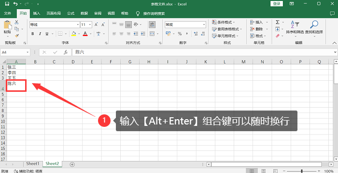Viewport: 338px width, 173px height.
Task: Click the red font color swatch
Action: (x=85, y=34)
